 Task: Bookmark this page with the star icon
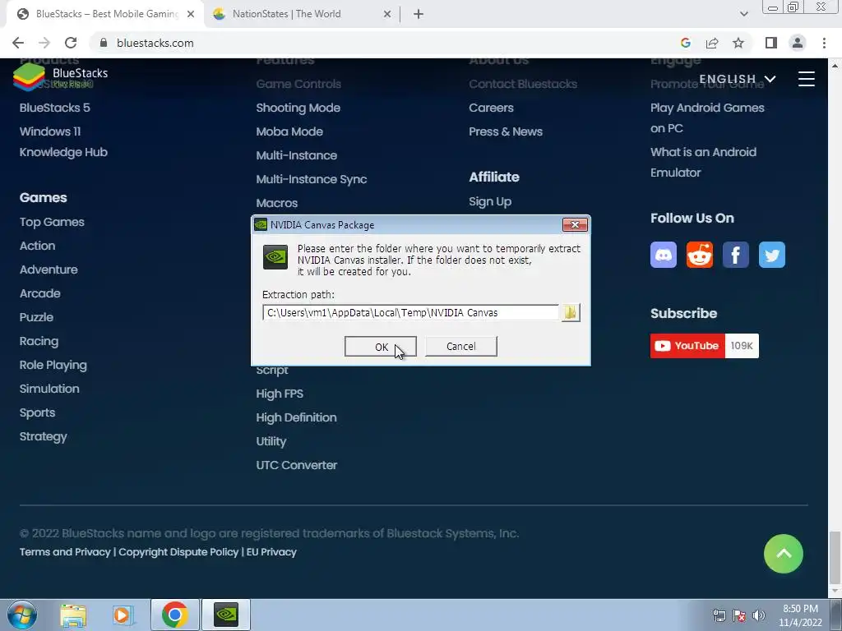(x=738, y=43)
